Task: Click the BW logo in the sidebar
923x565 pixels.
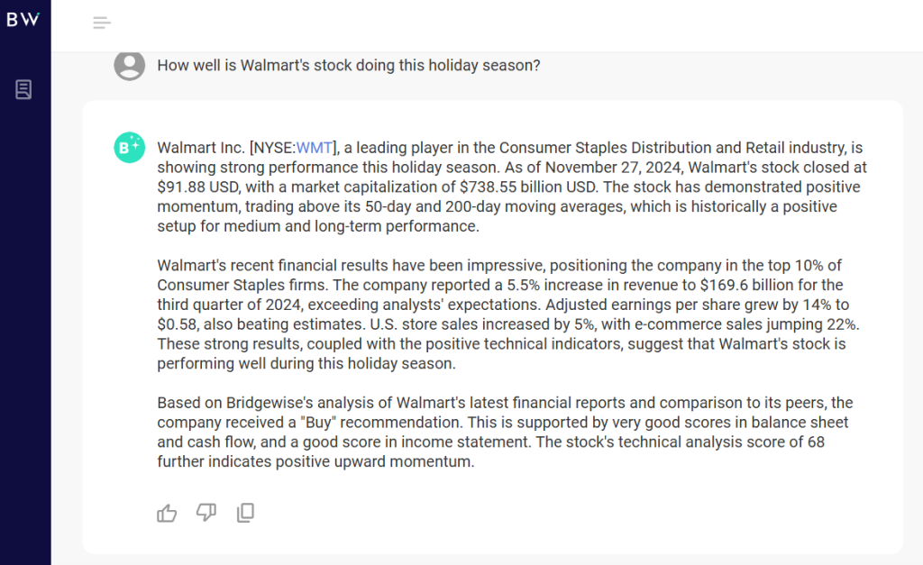Action: tap(23, 20)
